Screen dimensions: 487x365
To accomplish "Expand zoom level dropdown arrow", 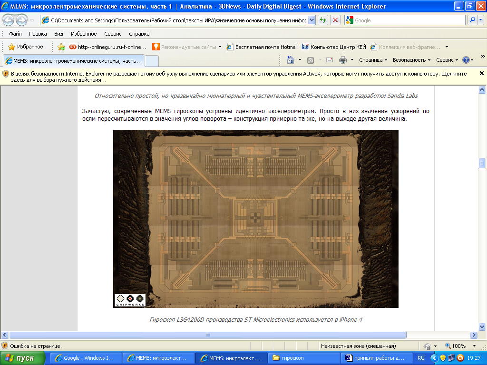I will click(x=474, y=346).
